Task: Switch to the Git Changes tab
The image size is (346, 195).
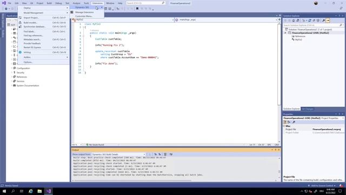Action: (x=308, y=109)
